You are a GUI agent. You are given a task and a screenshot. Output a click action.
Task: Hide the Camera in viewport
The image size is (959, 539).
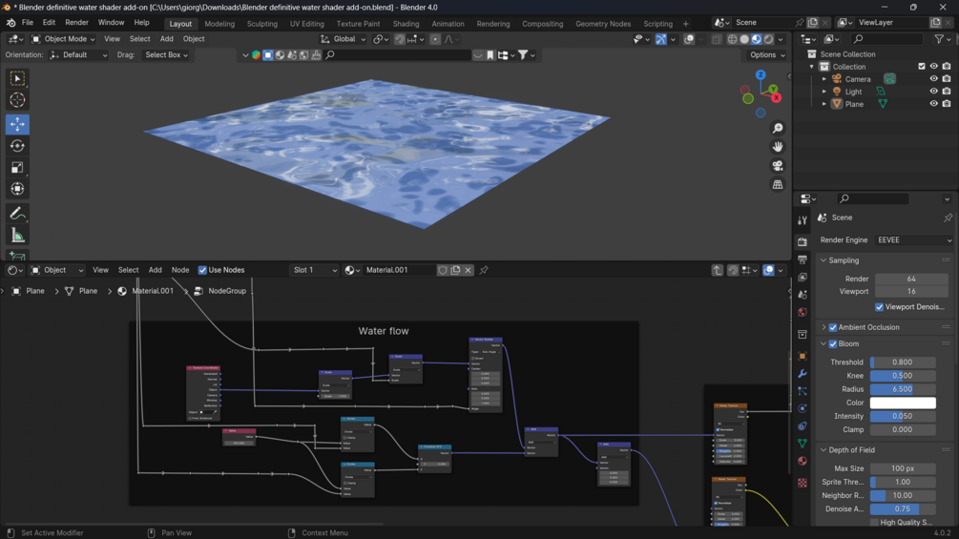pos(933,79)
